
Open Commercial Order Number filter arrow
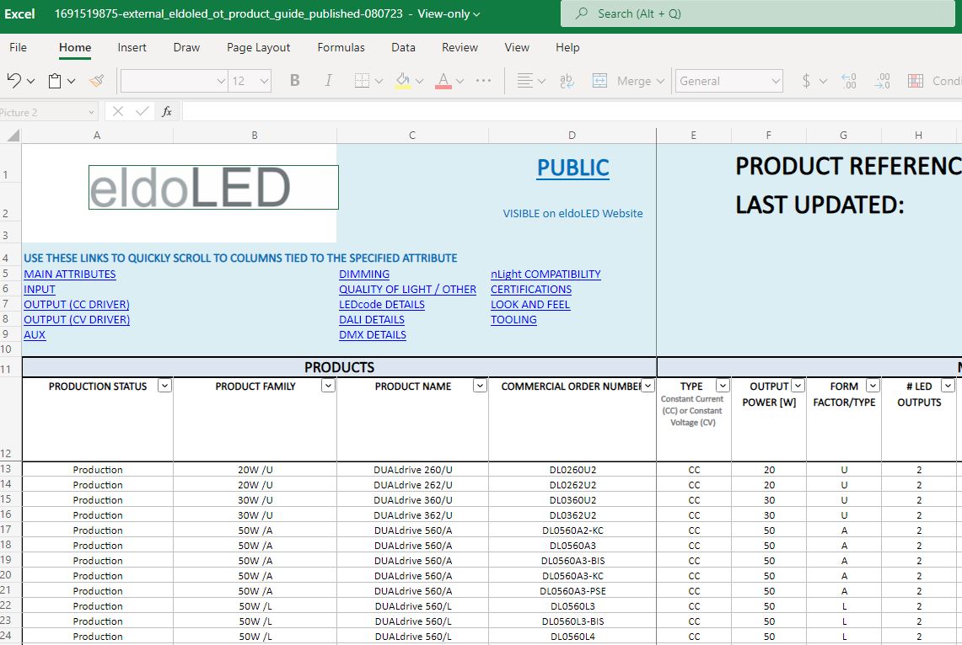pos(648,386)
